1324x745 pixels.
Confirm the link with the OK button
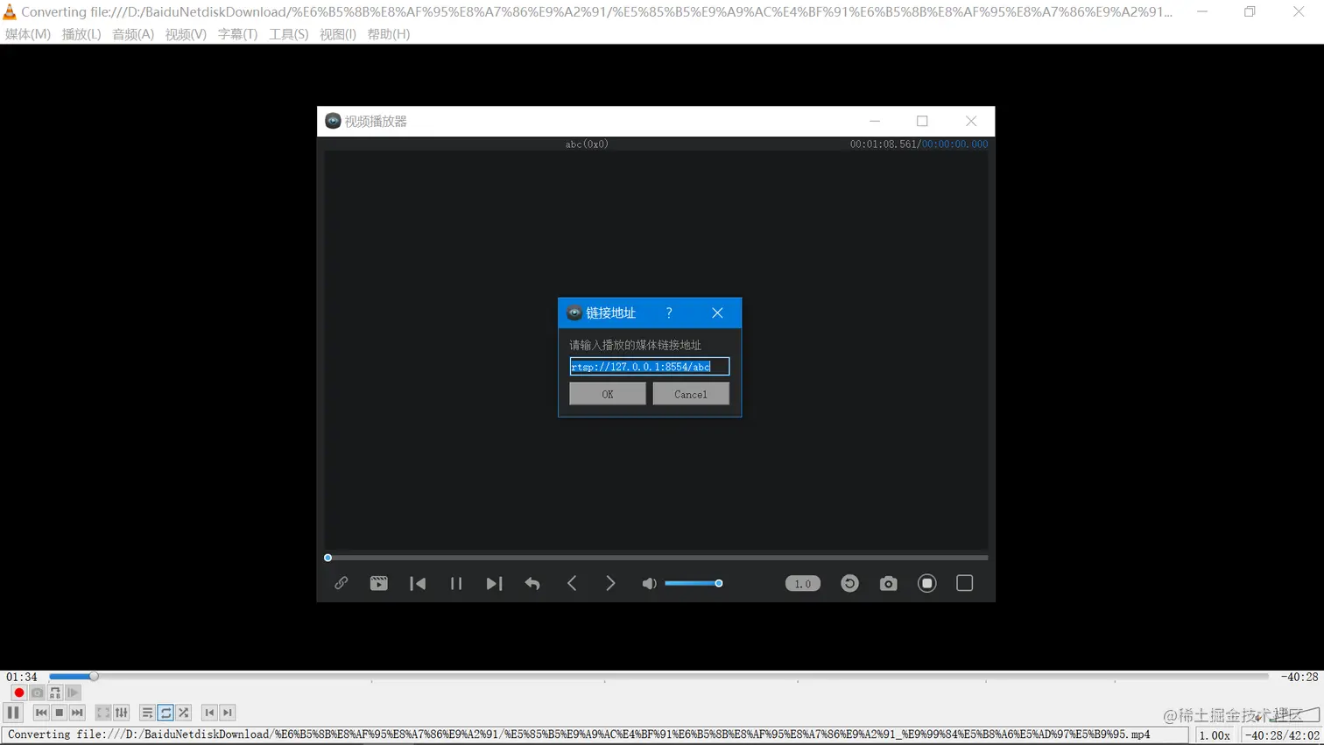coord(608,394)
